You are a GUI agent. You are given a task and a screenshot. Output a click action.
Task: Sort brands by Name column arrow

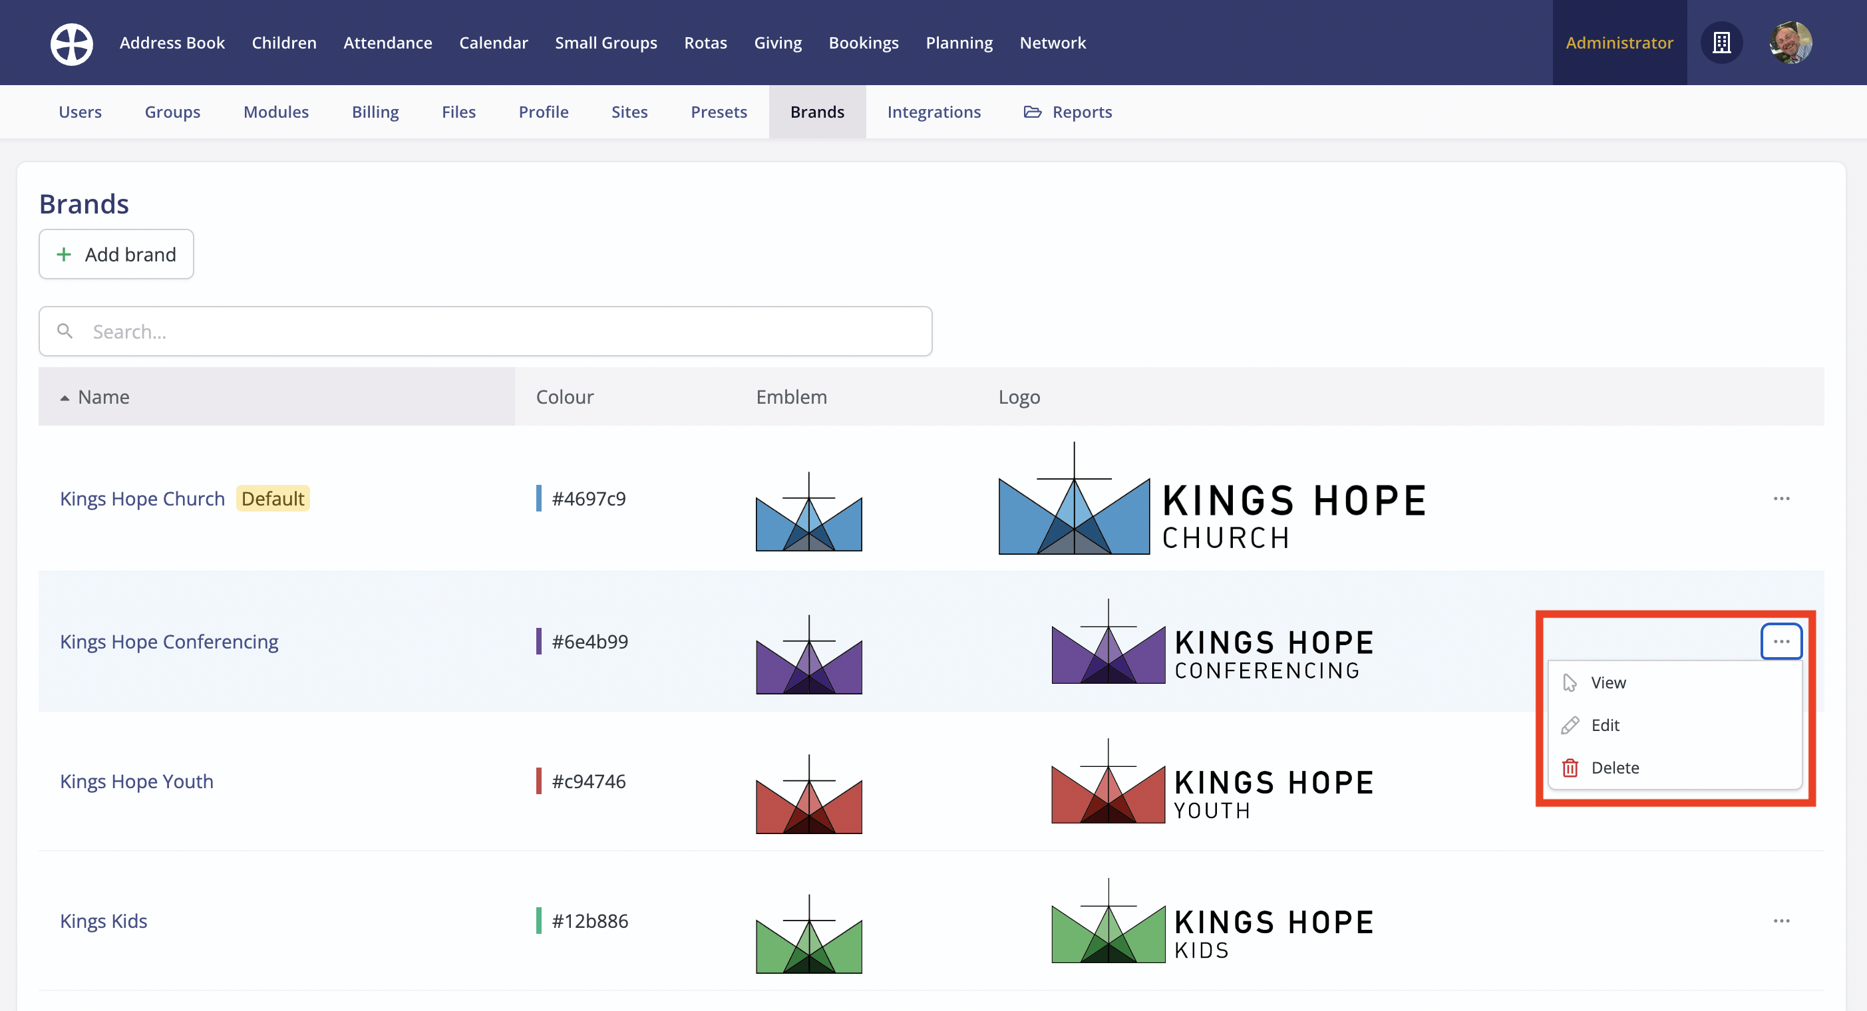pyautogui.click(x=65, y=397)
